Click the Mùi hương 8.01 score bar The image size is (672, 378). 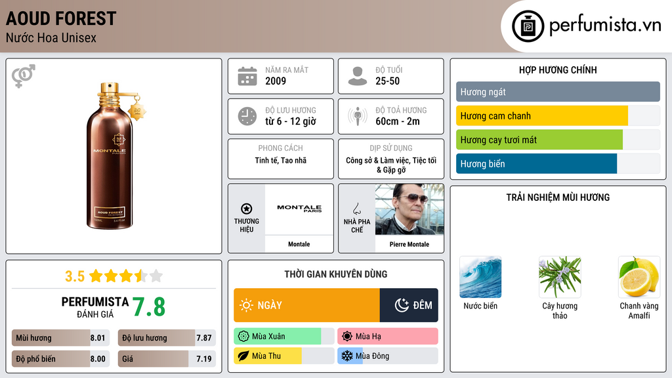(60, 338)
